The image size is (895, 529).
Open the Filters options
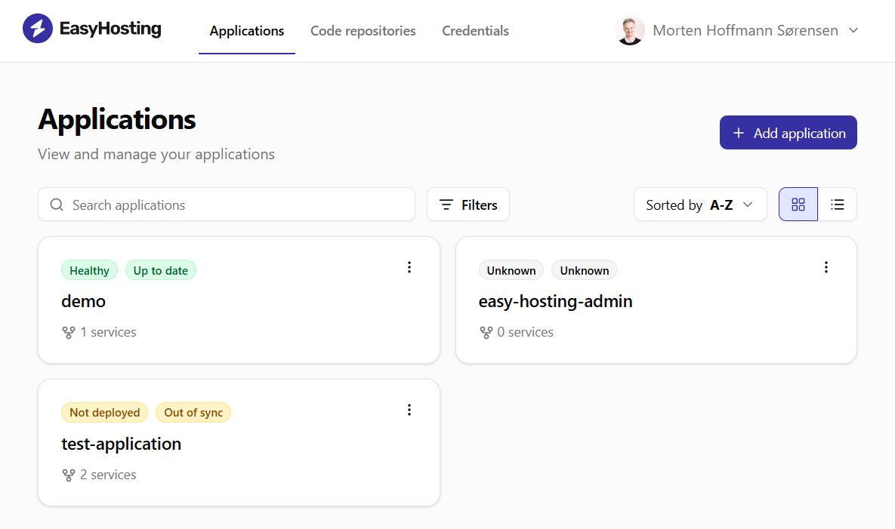point(468,205)
